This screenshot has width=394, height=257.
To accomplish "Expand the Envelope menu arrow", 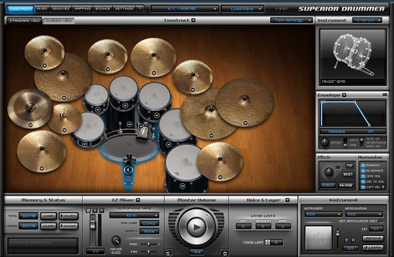I will click(344, 95).
